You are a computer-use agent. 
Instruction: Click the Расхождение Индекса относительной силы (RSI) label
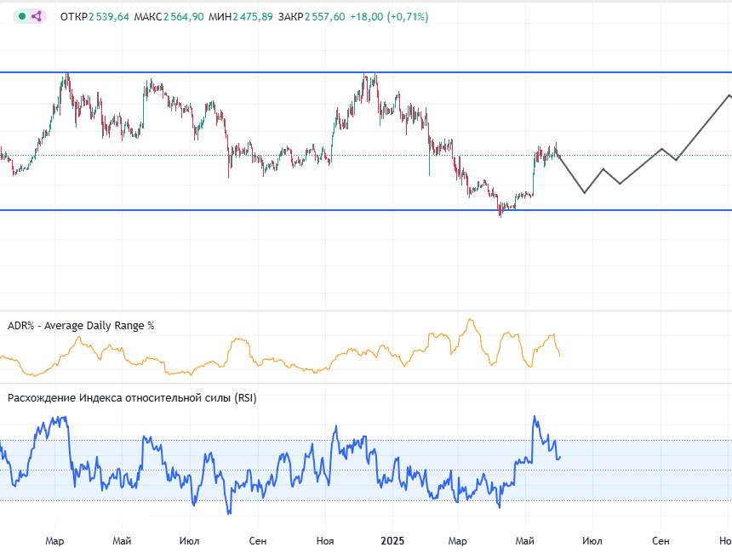tap(132, 398)
